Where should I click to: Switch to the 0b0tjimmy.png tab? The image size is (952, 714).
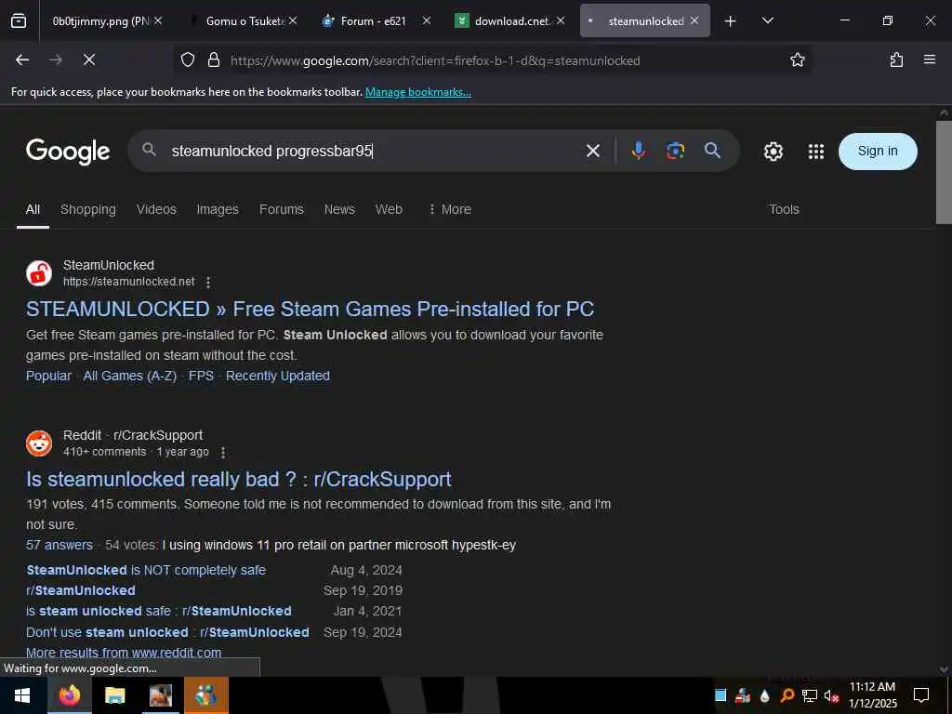click(100, 21)
